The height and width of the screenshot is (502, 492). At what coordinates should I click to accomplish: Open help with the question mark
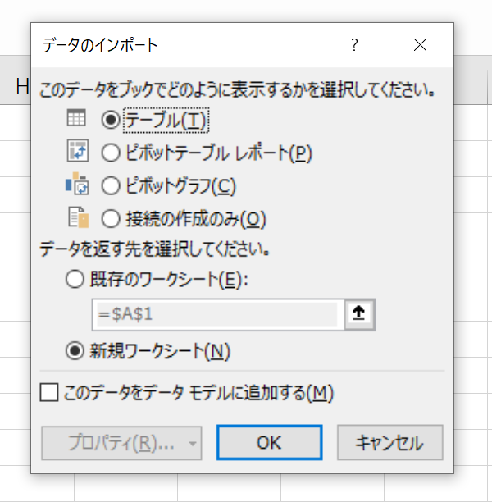tap(354, 45)
